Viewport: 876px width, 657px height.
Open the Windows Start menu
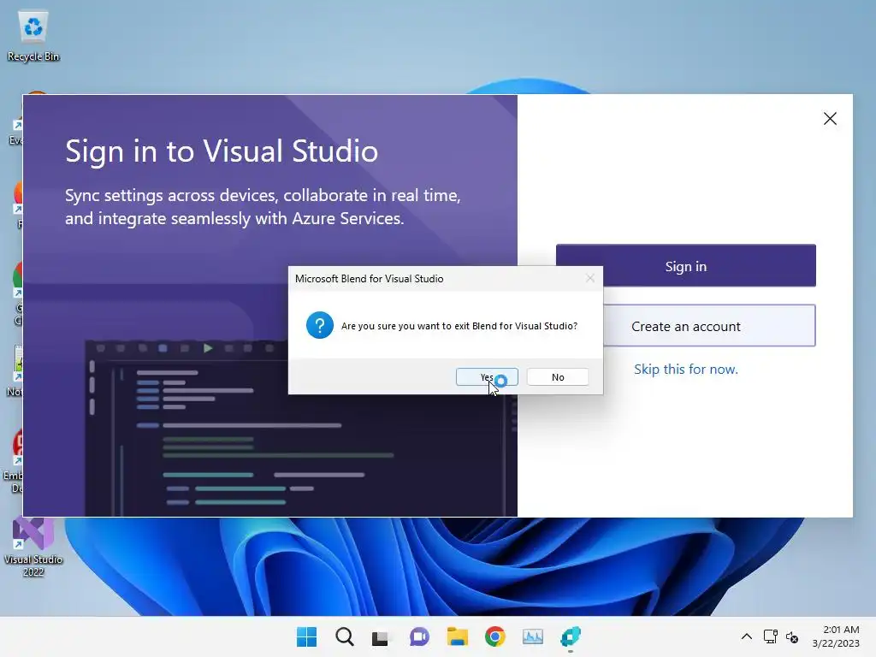[306, 636]
